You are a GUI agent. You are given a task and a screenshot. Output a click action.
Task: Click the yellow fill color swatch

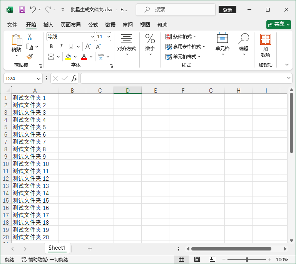click(x=69, y=56)
